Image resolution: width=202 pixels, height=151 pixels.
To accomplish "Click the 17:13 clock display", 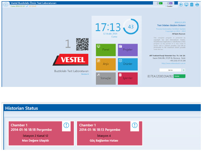I will (x=108, y=27).
